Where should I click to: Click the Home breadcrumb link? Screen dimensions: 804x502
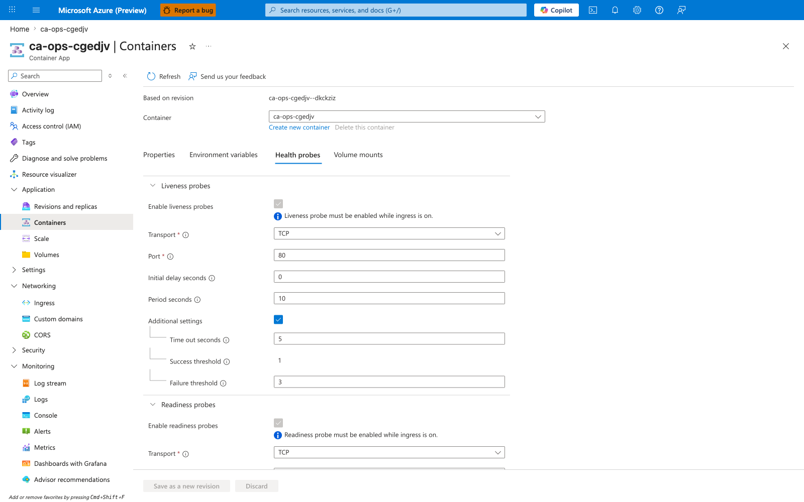point(20,29)
